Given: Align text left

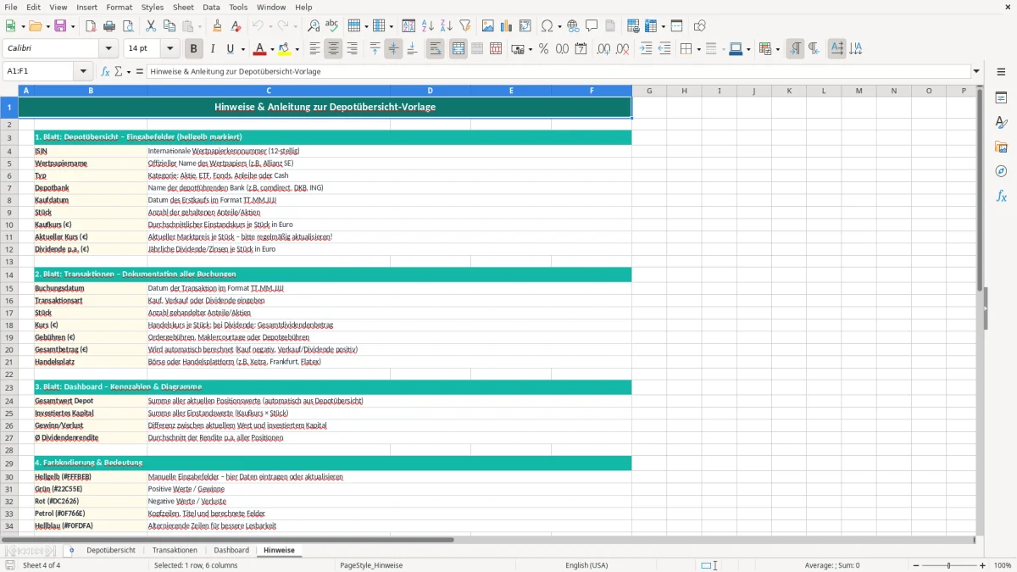Looking at the screenshot, I should tap(315, 49).
